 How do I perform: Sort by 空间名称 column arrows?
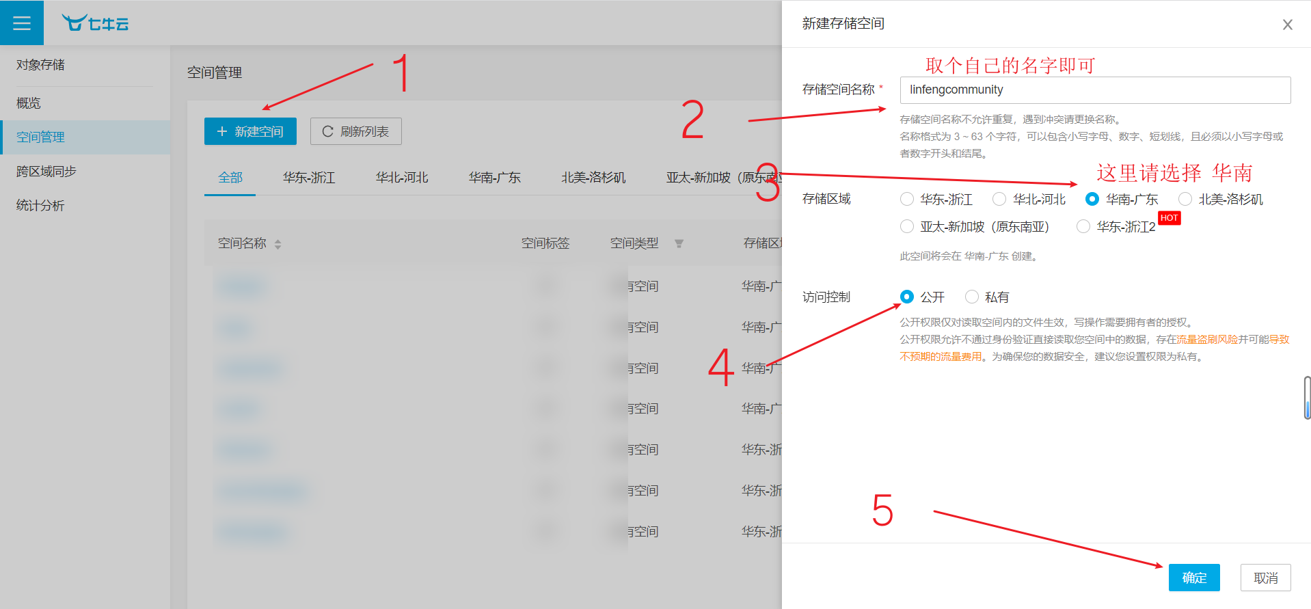[x=278, y=244]
